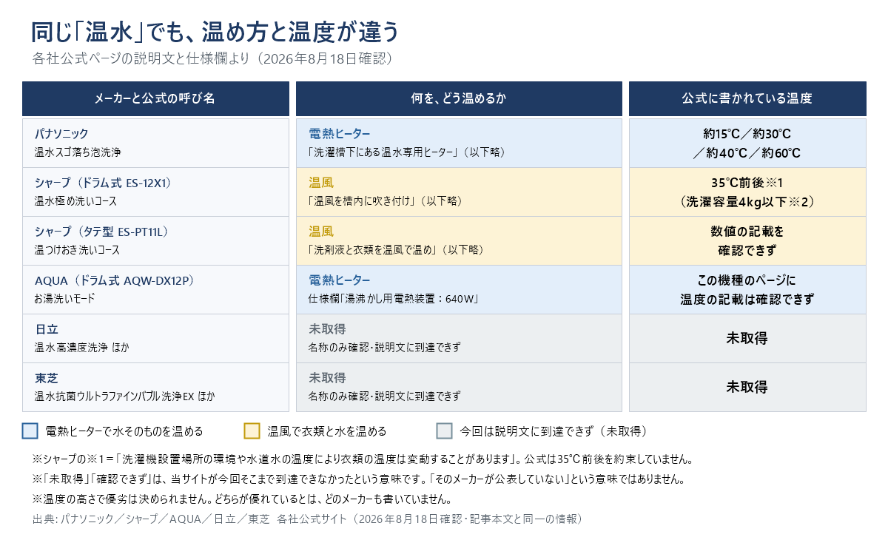Click the source line starting 出典:
The width and height of the screenshot is (888, 540).
[310, 519]
